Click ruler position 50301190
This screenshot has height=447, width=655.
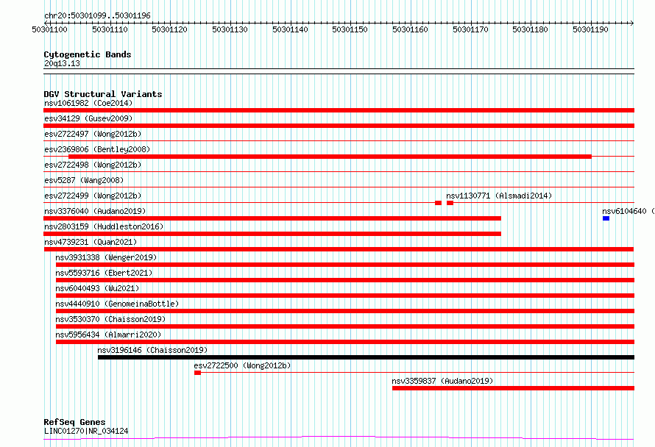coord(591,29)
